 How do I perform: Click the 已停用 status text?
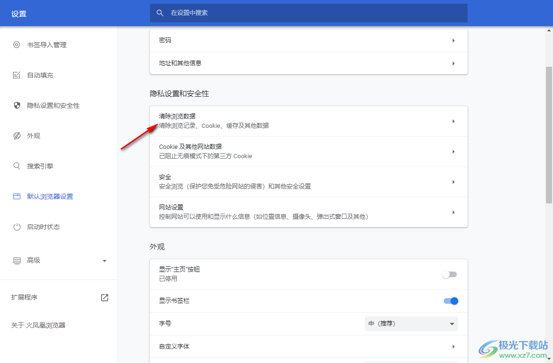(168, 279)
